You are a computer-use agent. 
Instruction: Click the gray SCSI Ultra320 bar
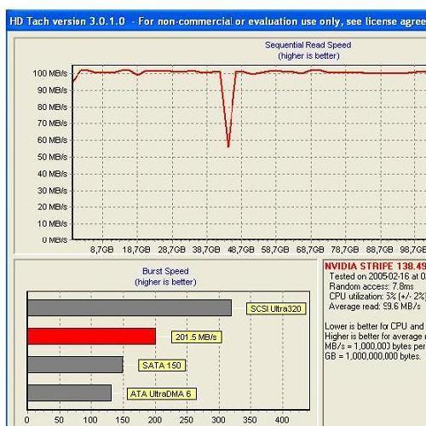click(x=130, y=308)
